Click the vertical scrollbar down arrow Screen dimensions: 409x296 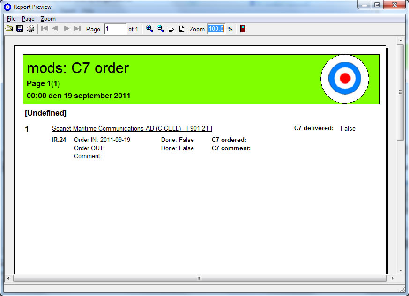(401, 270)
